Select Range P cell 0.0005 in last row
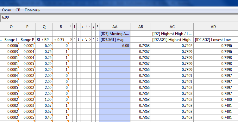The height and width of the screenshot is (122, 238). (27, 118)
